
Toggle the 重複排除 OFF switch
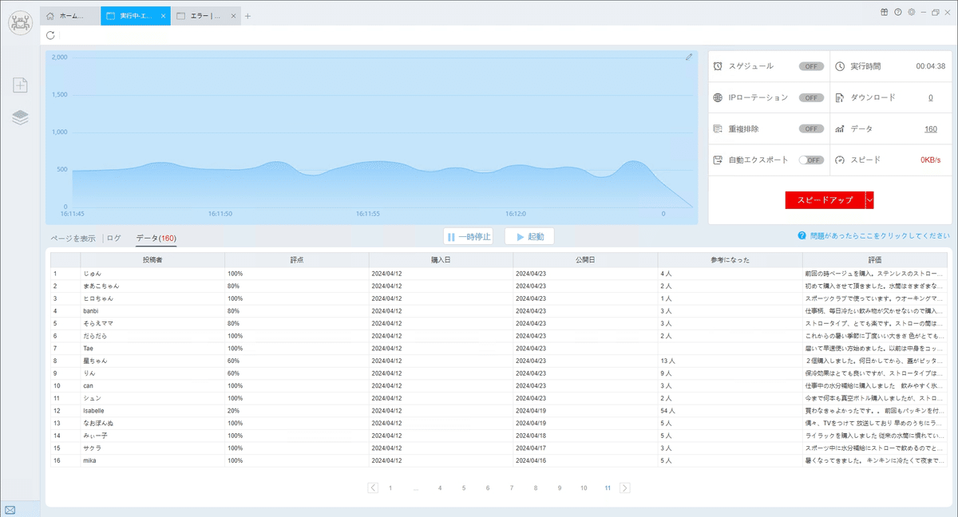click(x=811, y=128)
